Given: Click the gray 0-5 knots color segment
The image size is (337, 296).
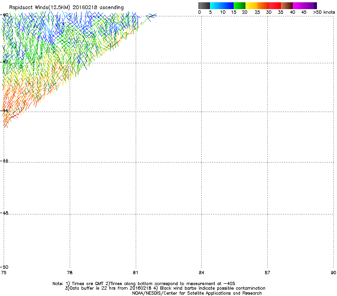Looking at the screenshot, I should (x=204, y=5).
